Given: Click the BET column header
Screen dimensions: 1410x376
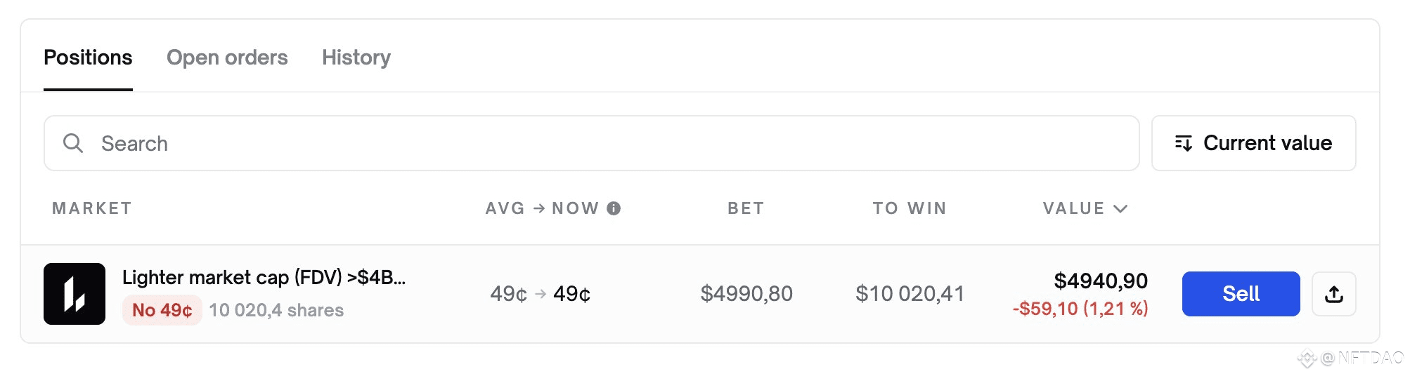Looking at the screenshot, I should click(x=746, y=208).
